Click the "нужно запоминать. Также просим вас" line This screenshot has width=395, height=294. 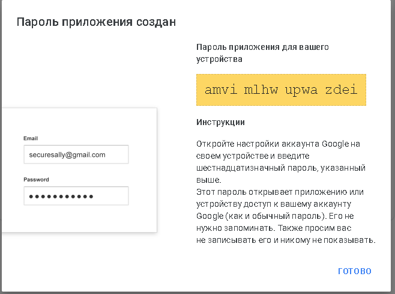[x=273, y=228]
